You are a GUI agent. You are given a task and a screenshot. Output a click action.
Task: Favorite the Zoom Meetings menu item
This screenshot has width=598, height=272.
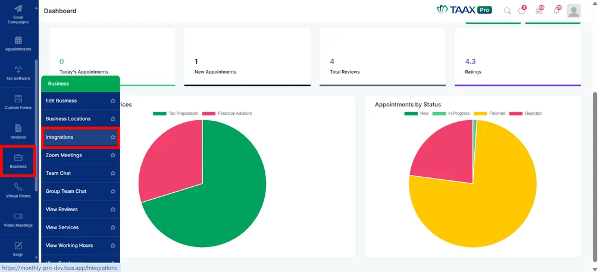coord(113,155)
